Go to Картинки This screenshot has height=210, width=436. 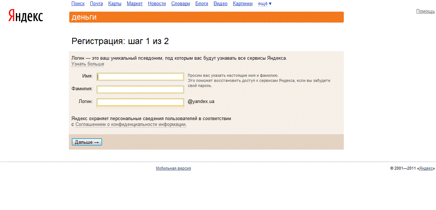(243, 4)
